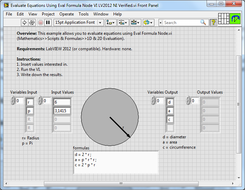Image resolution: width=245 pixels, height=190 pixels.
Task: Click the 'd' variable output cell
Action: [170, 102]
